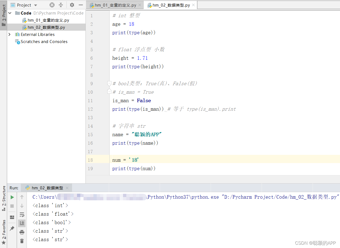
Task: Click 'print(type(num))' on line 19
Action: tap(134, 169)
